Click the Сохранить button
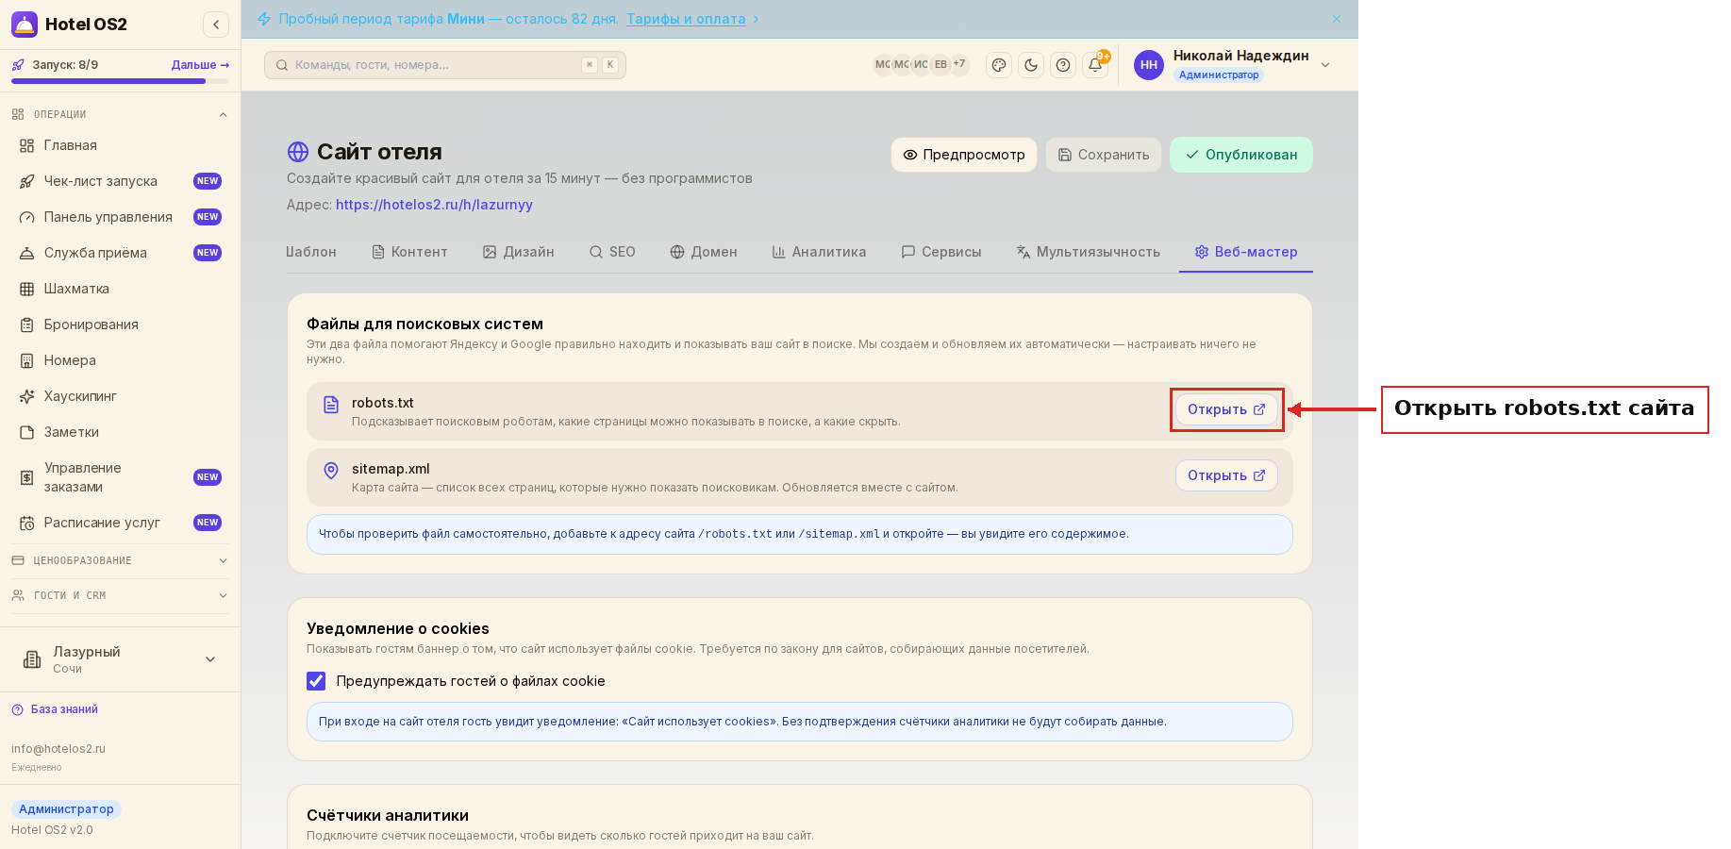Screen dimensions: 1731x849 1104,155
